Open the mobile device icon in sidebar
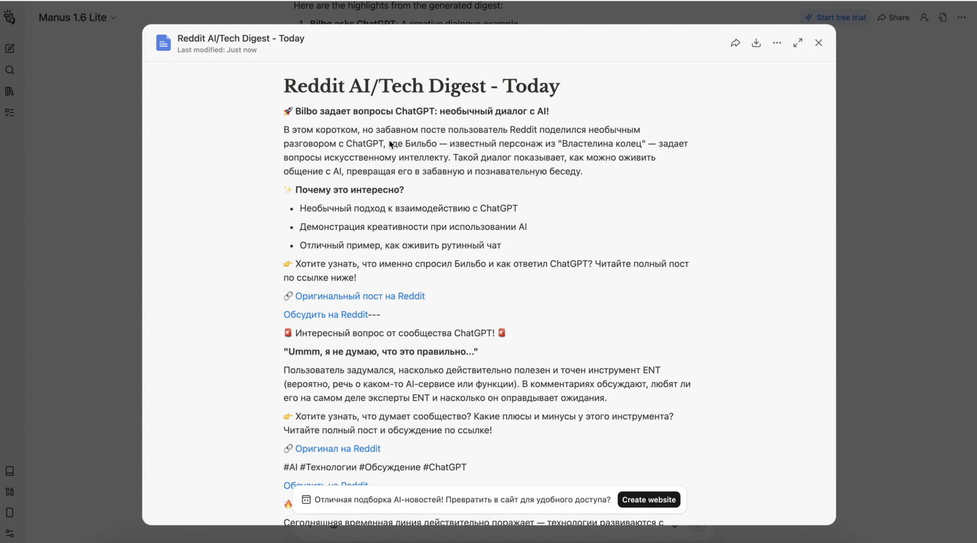This screenshot has width=977, height=543. coord(9,512)
